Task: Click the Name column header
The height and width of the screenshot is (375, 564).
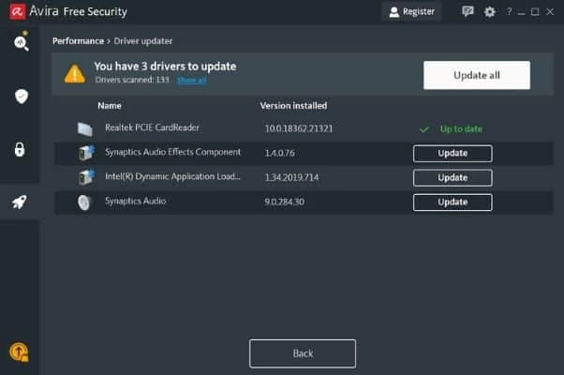Action: point(110,106)
